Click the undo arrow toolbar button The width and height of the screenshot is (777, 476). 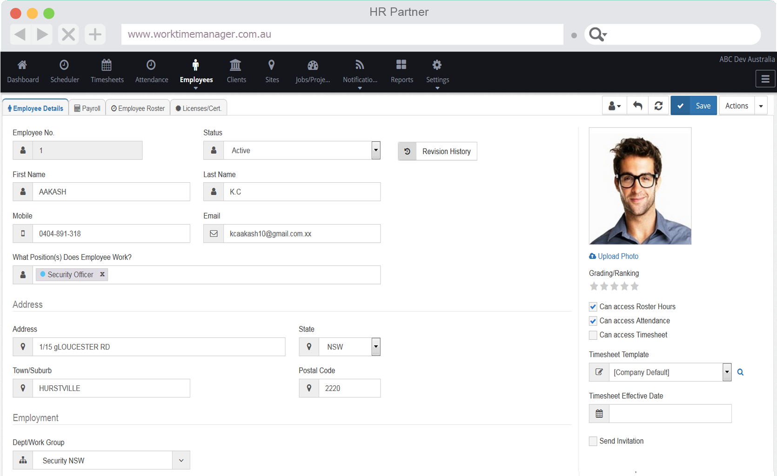(637, 106)
